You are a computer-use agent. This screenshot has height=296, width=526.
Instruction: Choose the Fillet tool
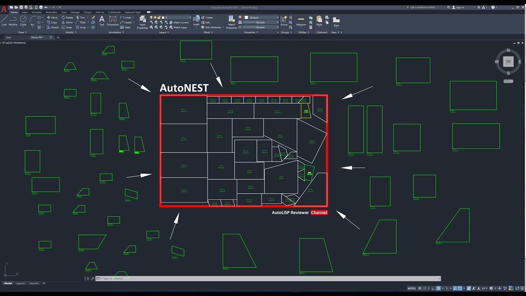tap(81, 23)
